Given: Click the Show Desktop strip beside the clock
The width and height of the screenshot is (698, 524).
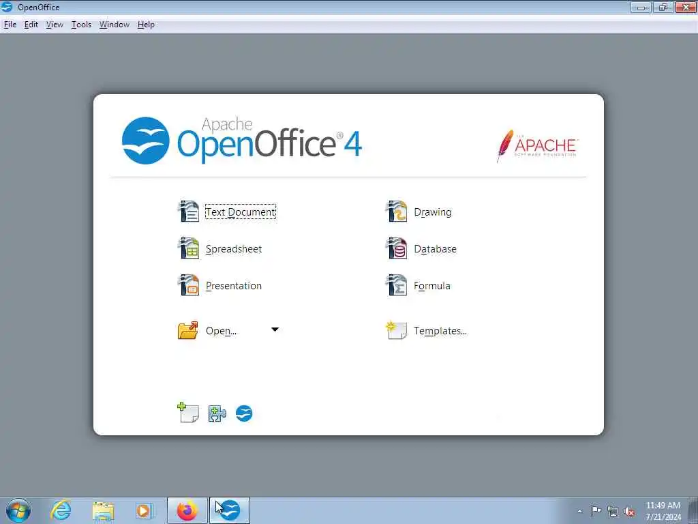Looking at the screenshot, I should [x=693, y=510].
